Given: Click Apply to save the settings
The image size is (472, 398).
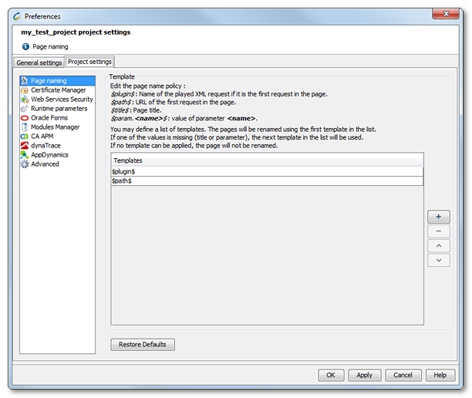Looking at the screenshot, I should (365, 375).
